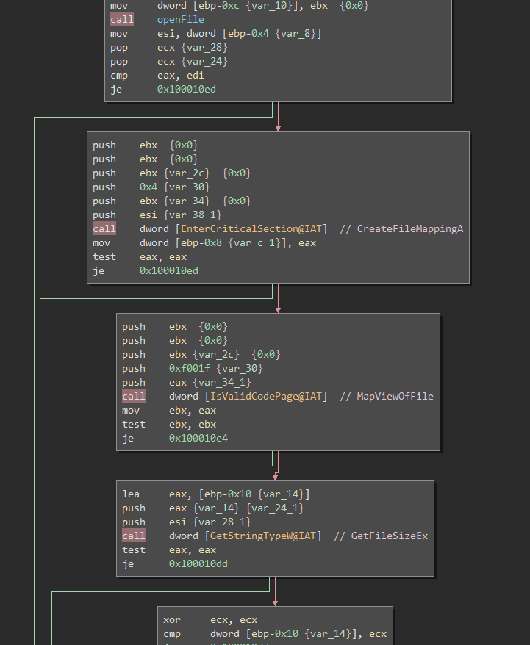The width and height of the screenshot is (530, 645).
Task: Select var_14 in the cmp dword line
Action: click(328, 634)
